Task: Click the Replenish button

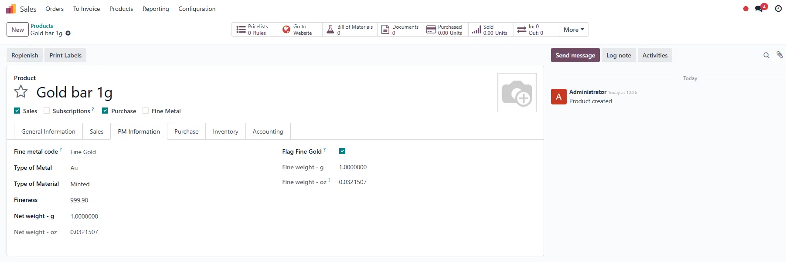Action: tap(25, 55)
